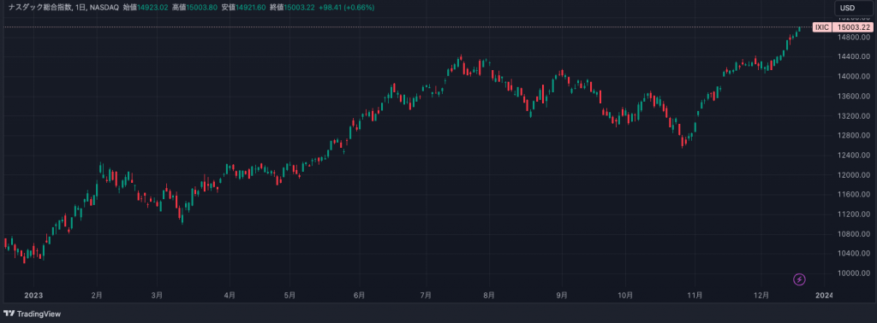The image size is (877, 323).
Task: Click the purple lightning bolt icon
Action: [800, 279]
